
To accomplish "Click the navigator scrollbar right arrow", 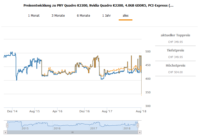I will point(140,132).
